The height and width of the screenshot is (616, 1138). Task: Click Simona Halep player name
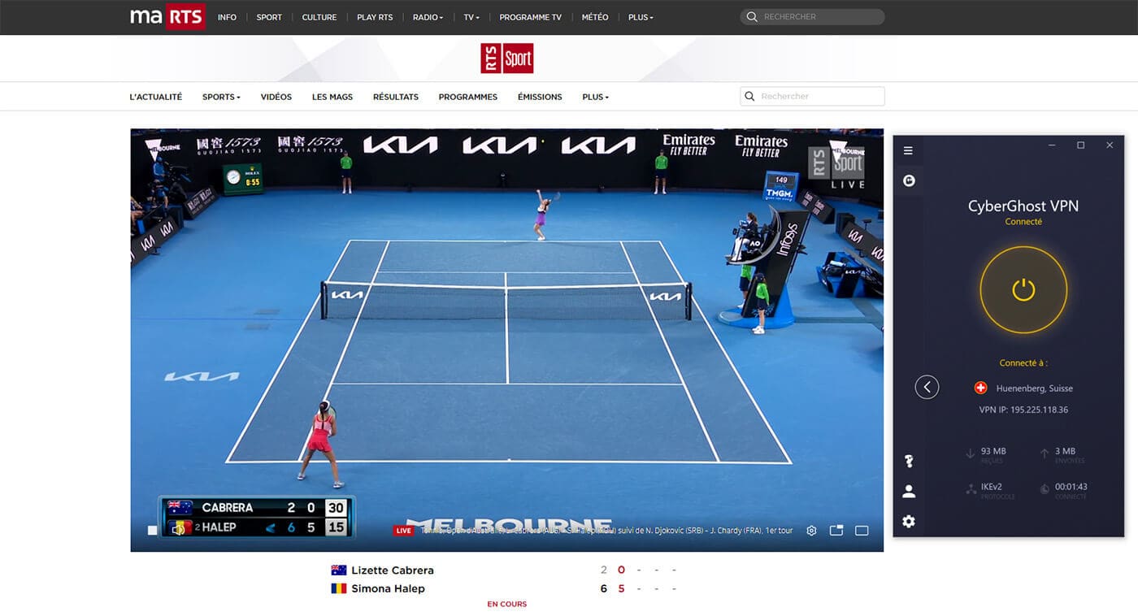[388, 588]
